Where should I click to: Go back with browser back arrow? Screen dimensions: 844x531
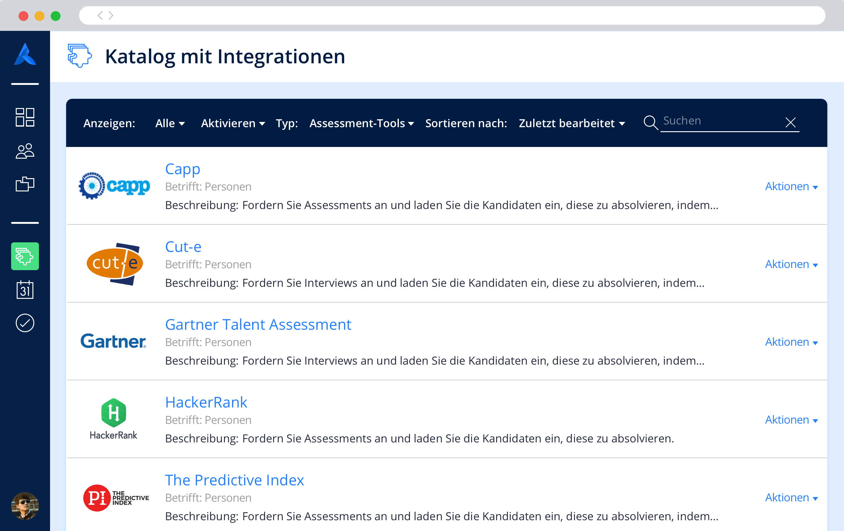click(100, 15)
